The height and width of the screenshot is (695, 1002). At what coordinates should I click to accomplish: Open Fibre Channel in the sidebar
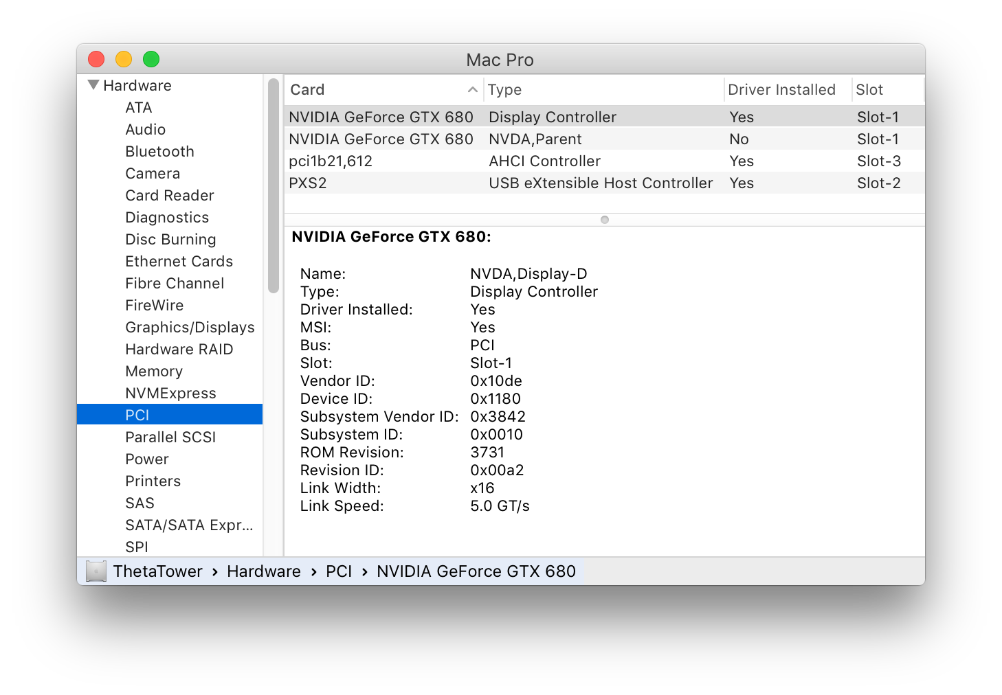click(175, 283)
